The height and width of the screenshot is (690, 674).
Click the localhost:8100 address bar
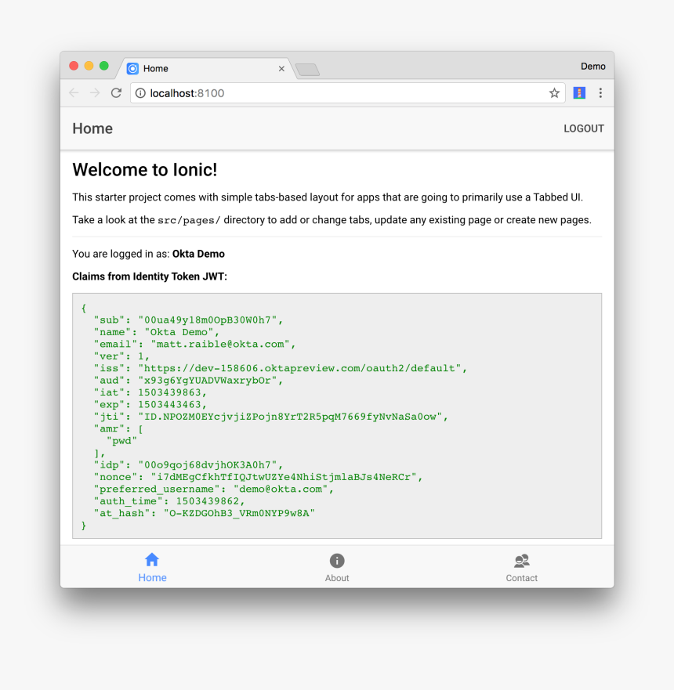(348, 93)
